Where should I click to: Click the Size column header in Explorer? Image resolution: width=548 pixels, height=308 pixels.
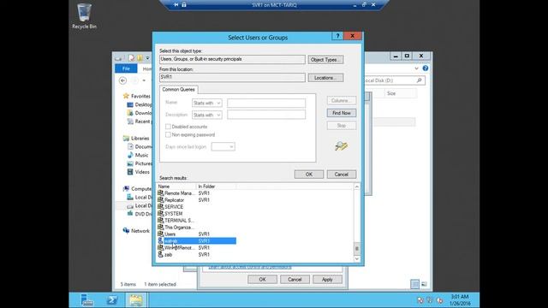click(x=400, y=93)
